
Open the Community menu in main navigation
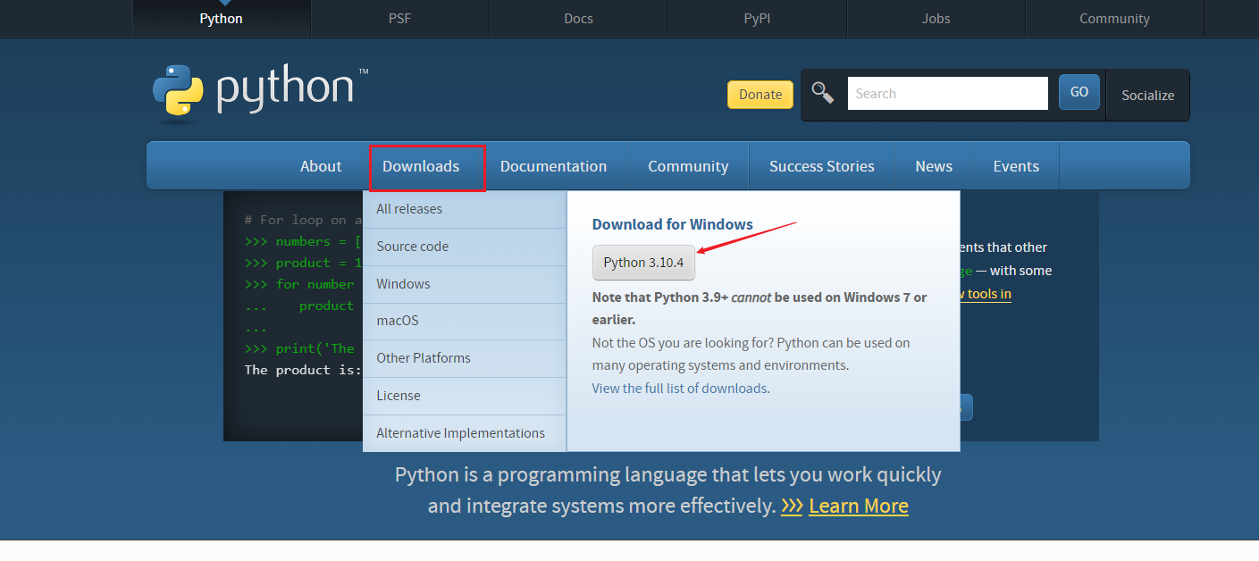click(688, 166)
